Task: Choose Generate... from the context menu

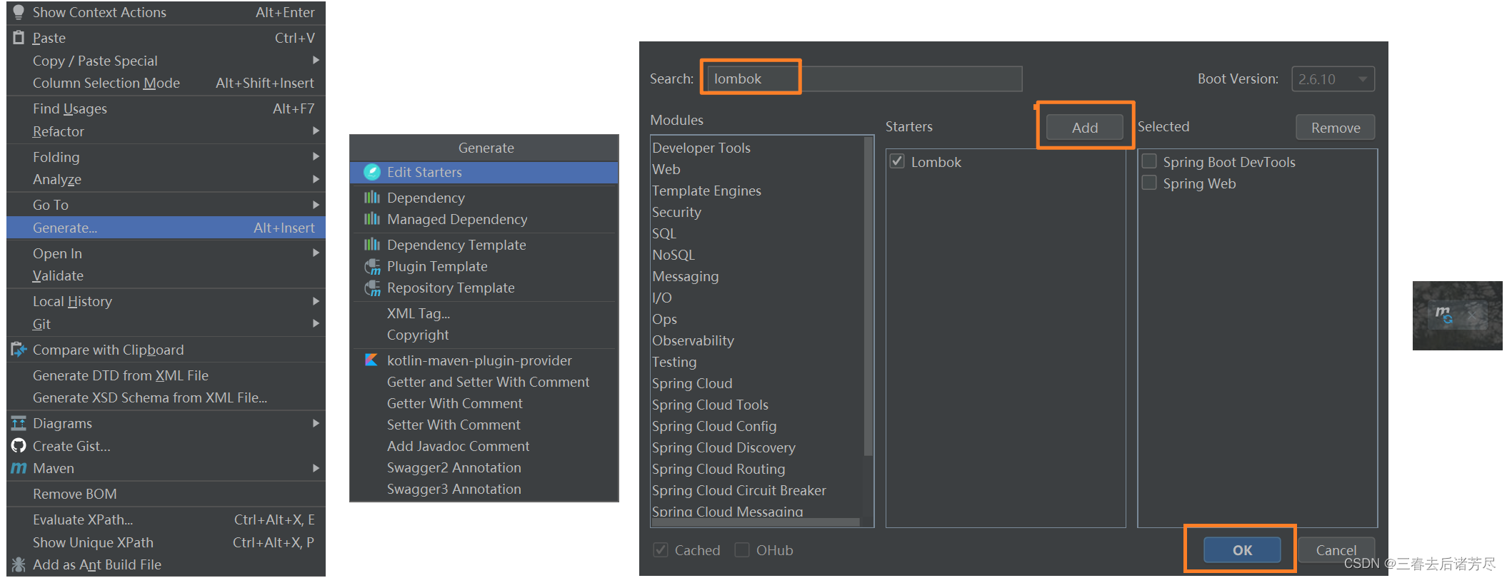Action: [x=166, y=228]
